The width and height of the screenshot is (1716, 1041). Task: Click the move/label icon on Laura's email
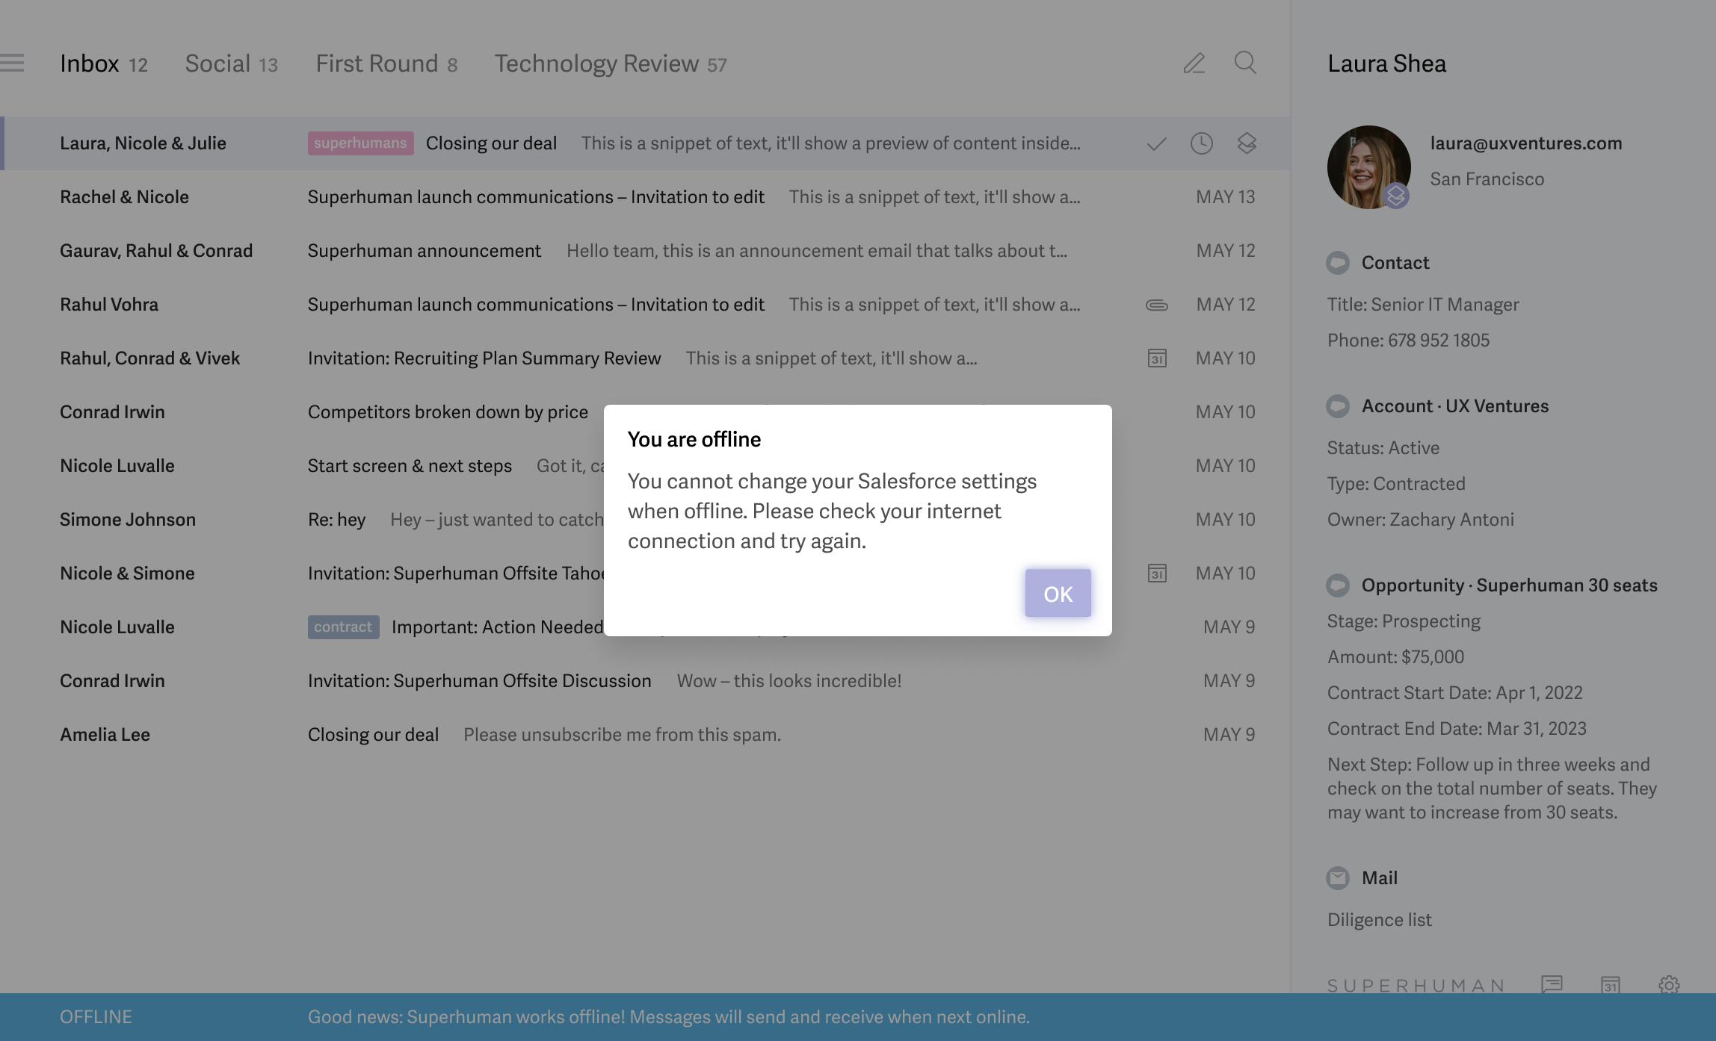pyautogui.click(x=1247, y=143)
